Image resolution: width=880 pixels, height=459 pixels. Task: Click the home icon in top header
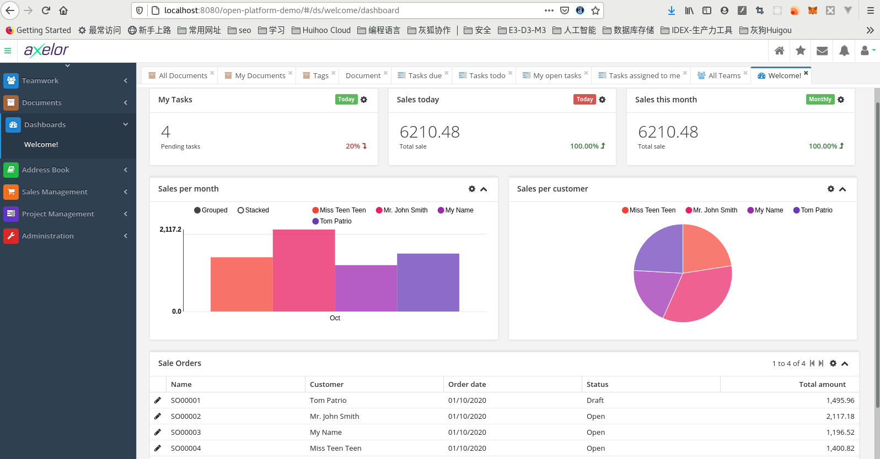point(779,51)
